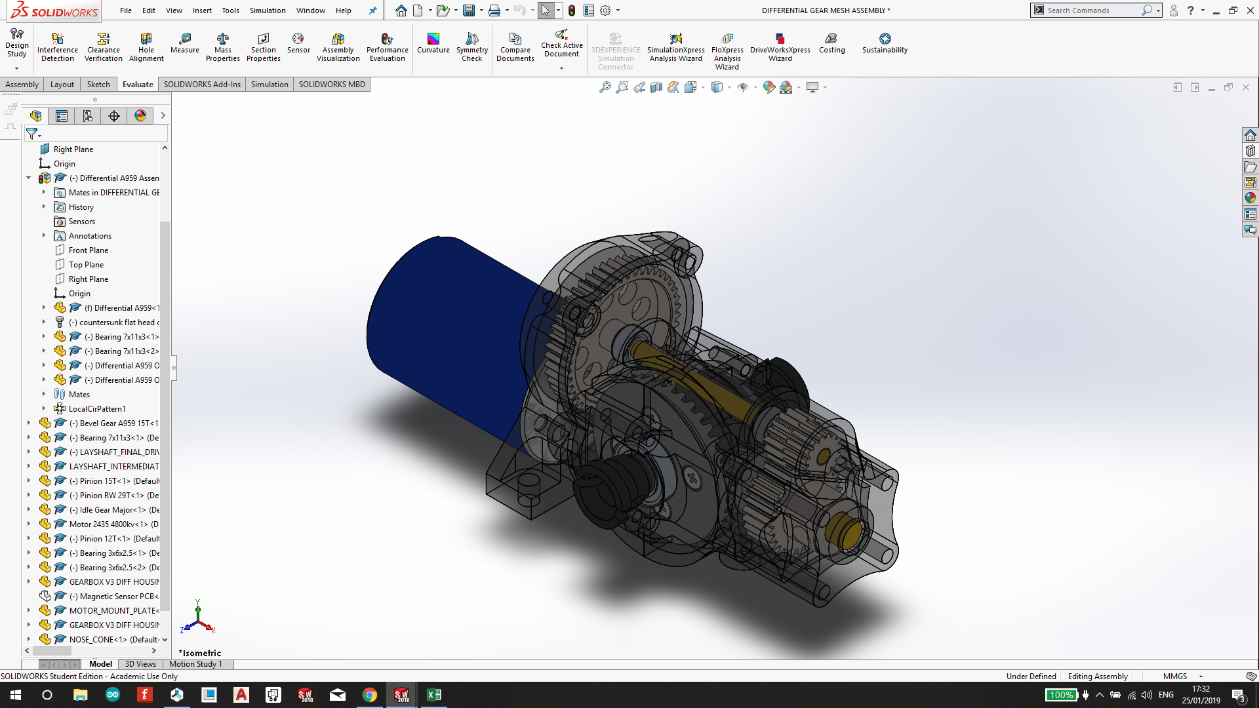Open Design Study
The width and height of the screenshot is (1259, 708).
click(17, 43)
